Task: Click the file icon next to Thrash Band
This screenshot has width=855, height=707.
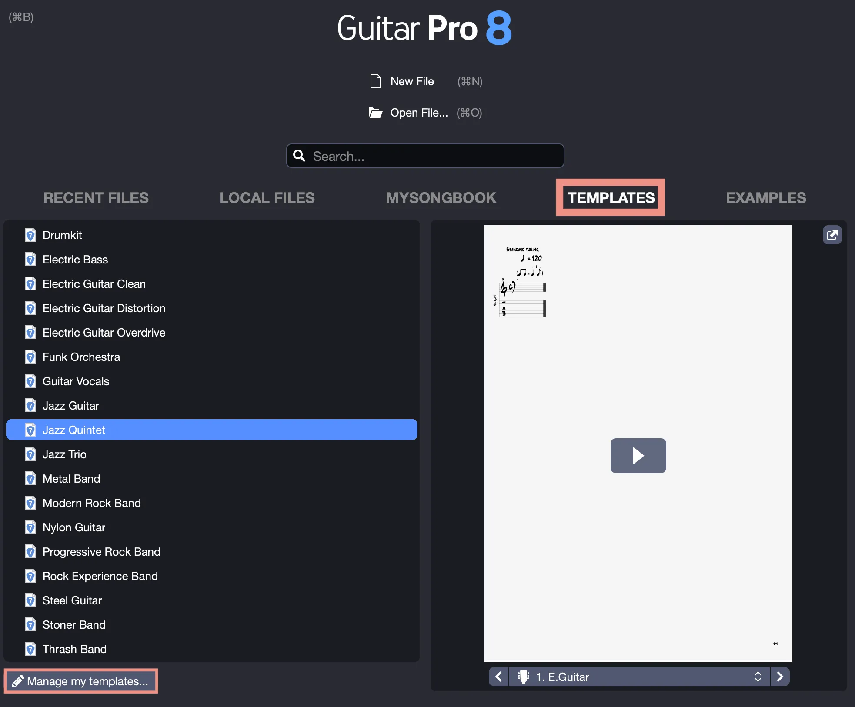Action: [30, 649]
